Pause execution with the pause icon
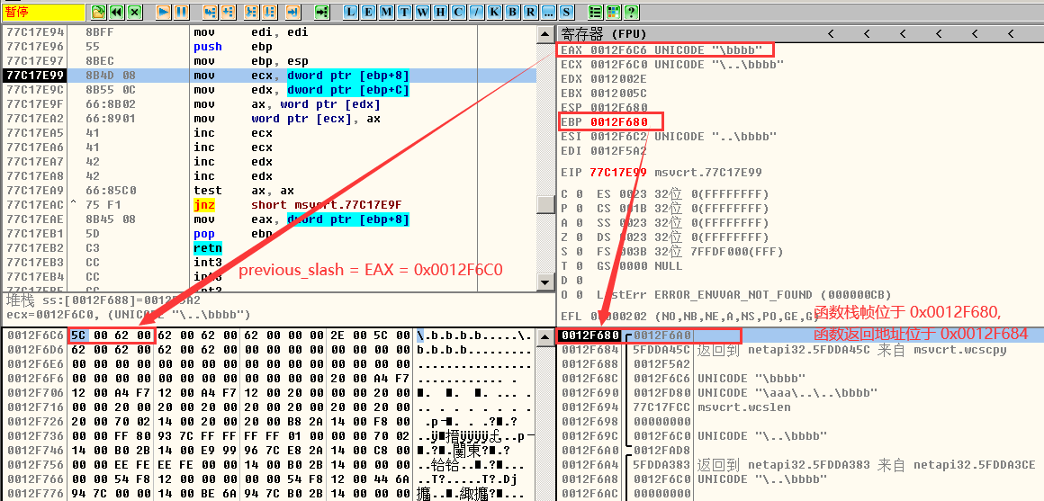Image resolution: width=1044 pixels, height=501 pixels. (x=181, y=13)
